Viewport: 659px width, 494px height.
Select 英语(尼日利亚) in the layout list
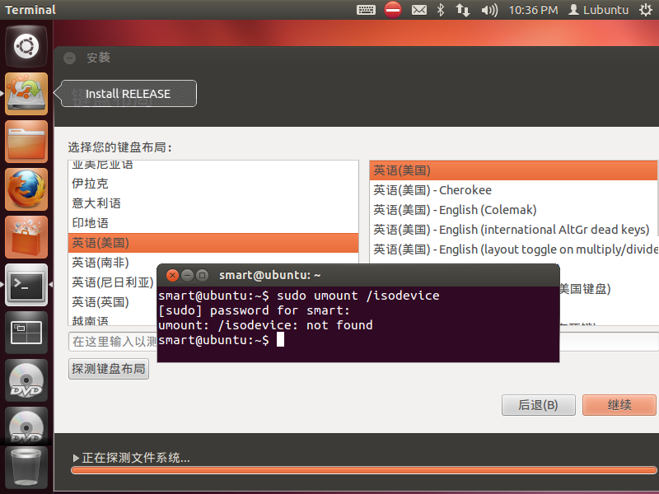click(x=112, y=282)
